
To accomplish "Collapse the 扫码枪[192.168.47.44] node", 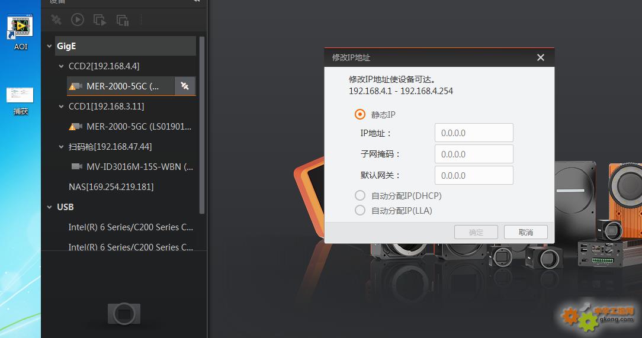I will pos(61,146).
